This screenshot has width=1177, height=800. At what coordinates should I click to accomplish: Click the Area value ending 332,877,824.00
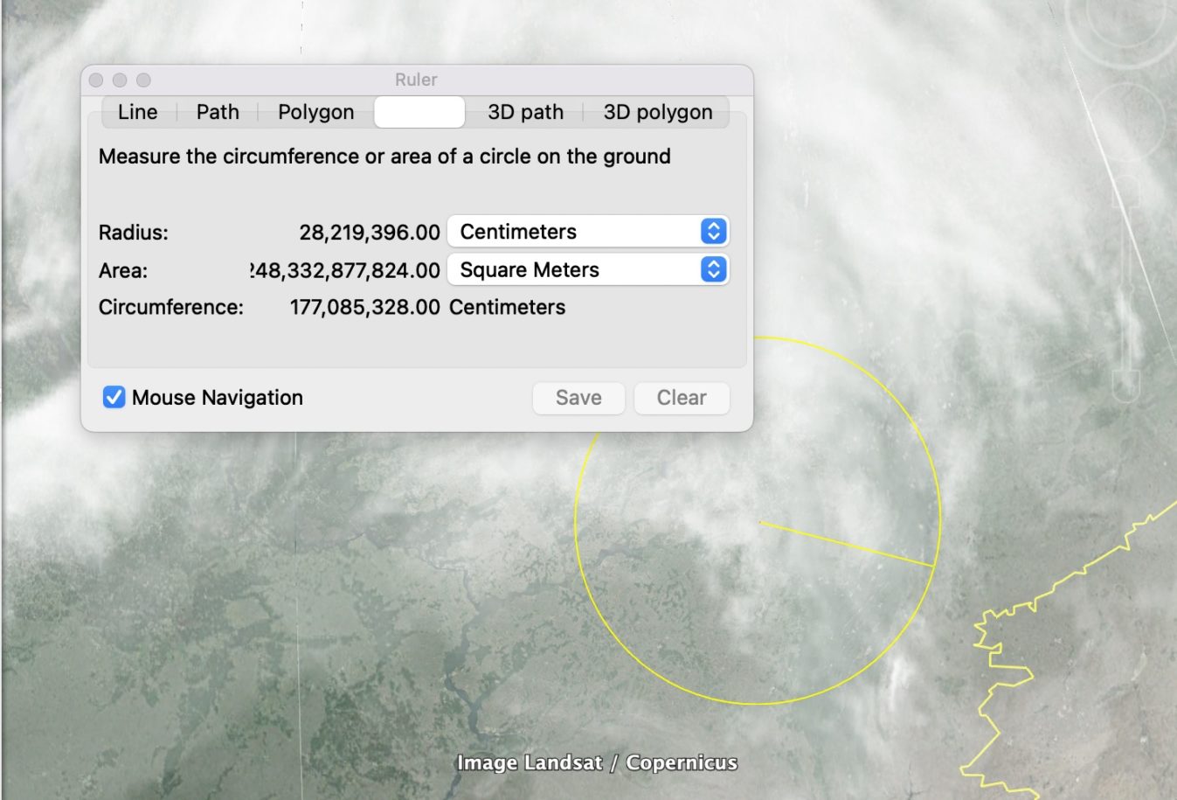click(345, 270)
